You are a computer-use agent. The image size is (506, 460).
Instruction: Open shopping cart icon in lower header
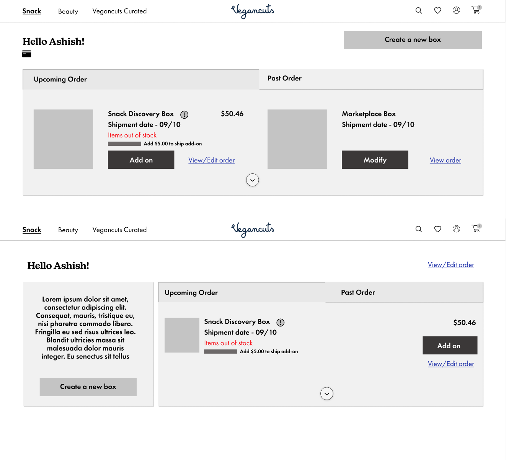(x=476, y=228)
